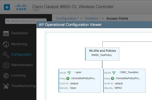This screenshot has height=100, width=152.
Task: Click the Cisco logo
Action: (21, 7)
